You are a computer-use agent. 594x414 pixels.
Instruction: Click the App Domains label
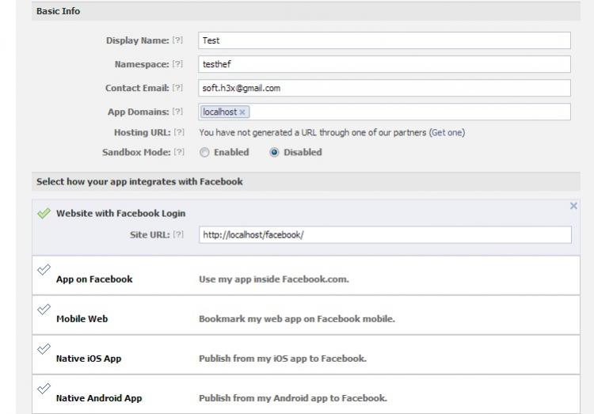(139, 112)
